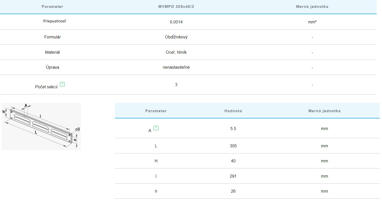Click the nenastaviteľné value in Úprava row
Image resolution: width=382 pixels, height=214 pixels.
click(x=176, y=67)
